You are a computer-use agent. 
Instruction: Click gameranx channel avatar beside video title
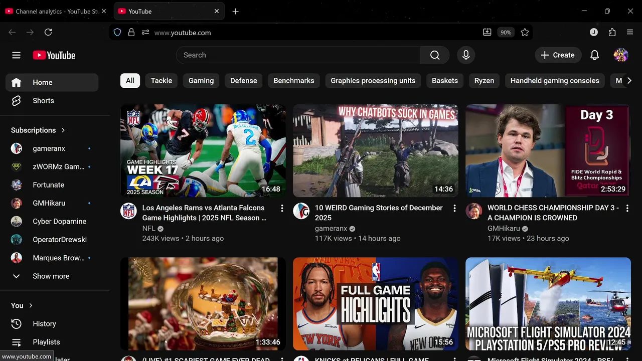[301, 211]
